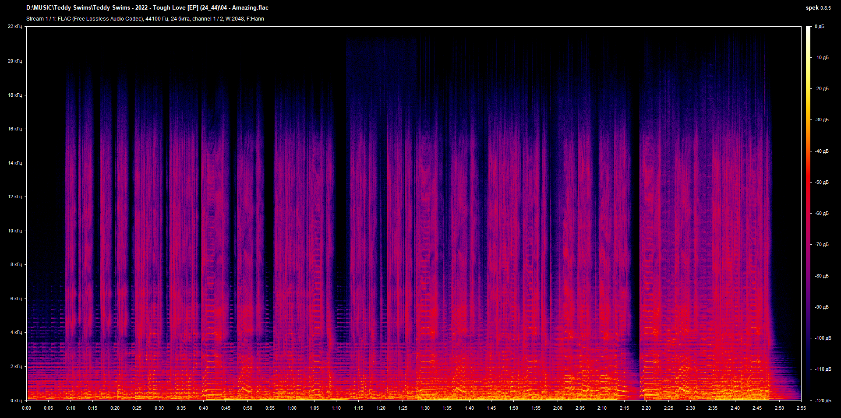Click the -70 дБ level scale label
This screenshot has width=841, height=418.
click(x=822, y=245)
